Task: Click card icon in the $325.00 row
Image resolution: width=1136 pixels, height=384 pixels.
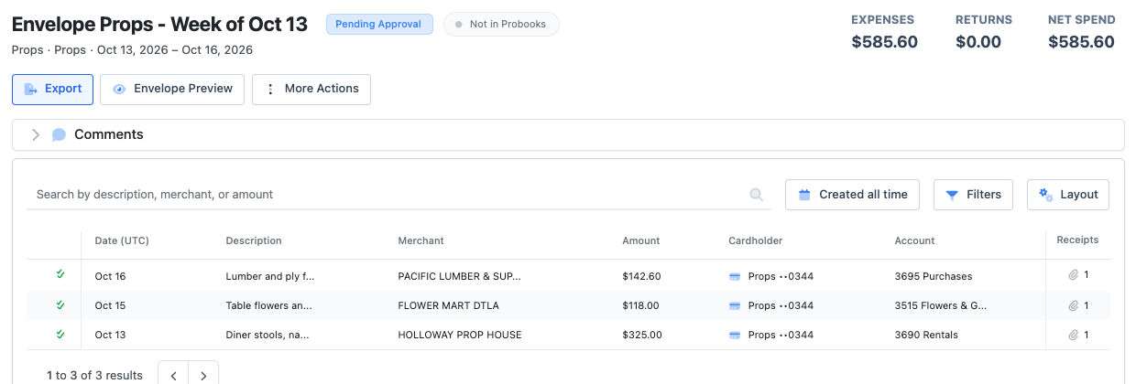Action: pos(735,335)
